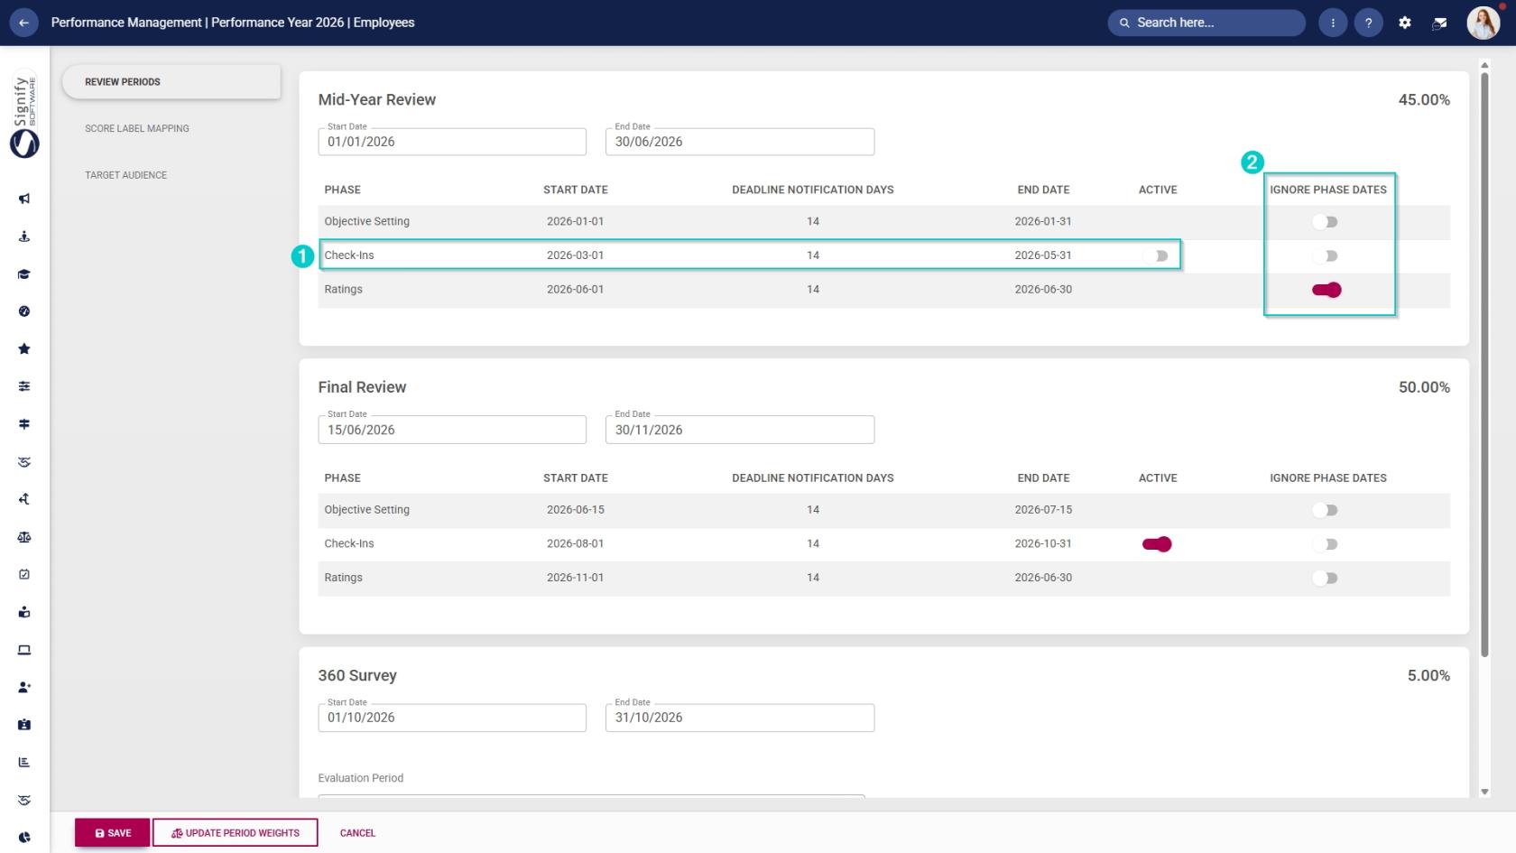Click Update Period Weights button
1516x853 pixels.
coord(235,832)
